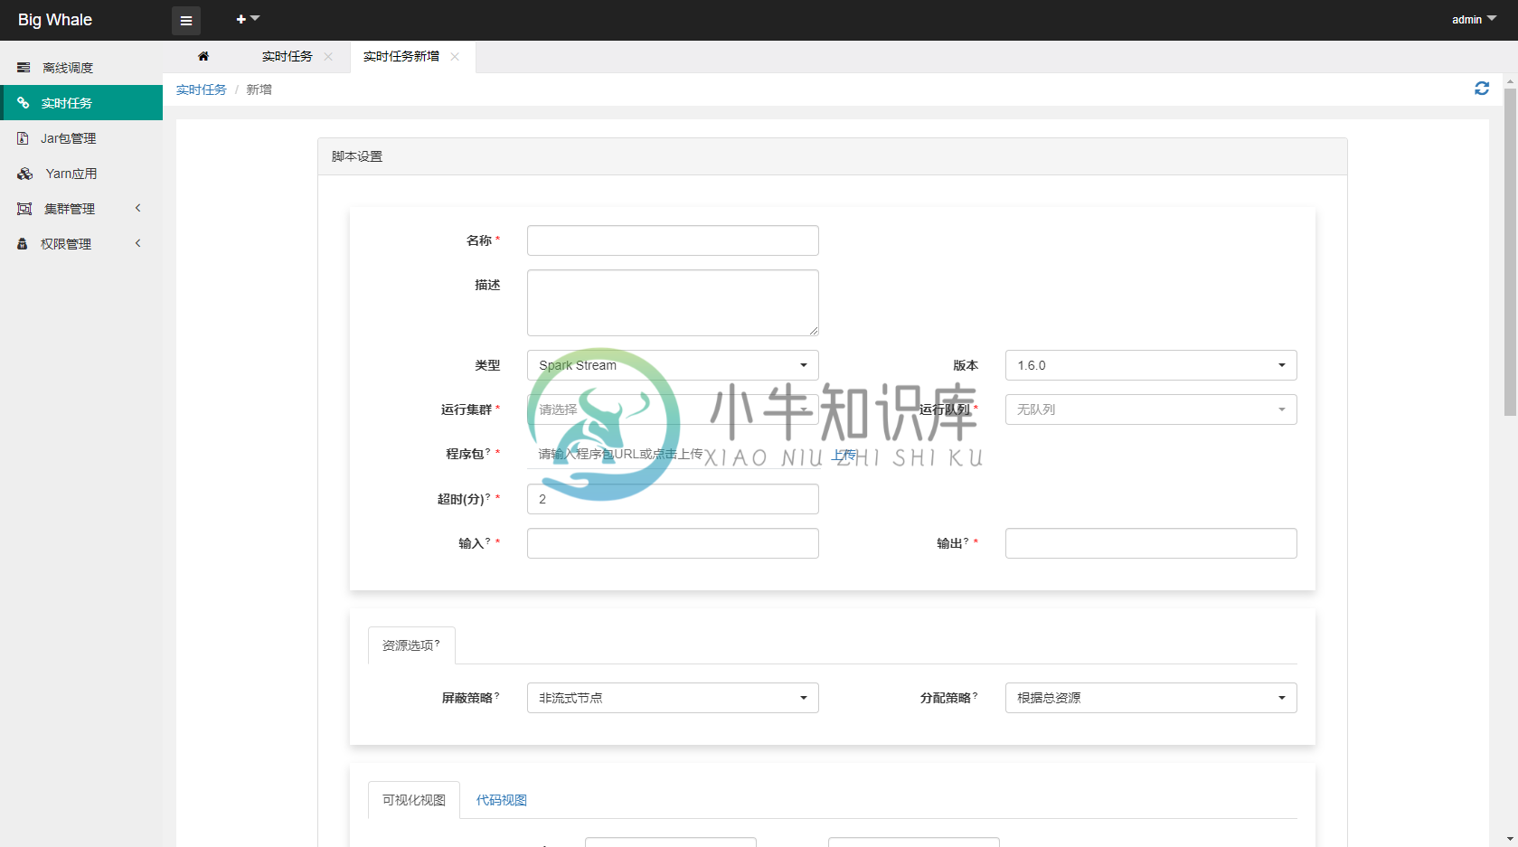
Task: Click the refresh icon at top right
Action: (x=1482, y=88)
